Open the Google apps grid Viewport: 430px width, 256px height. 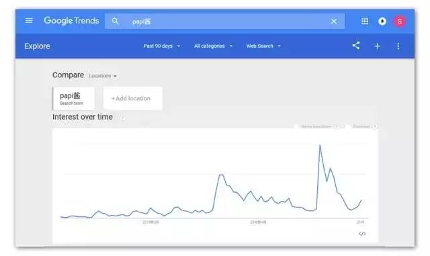(365, 21)
